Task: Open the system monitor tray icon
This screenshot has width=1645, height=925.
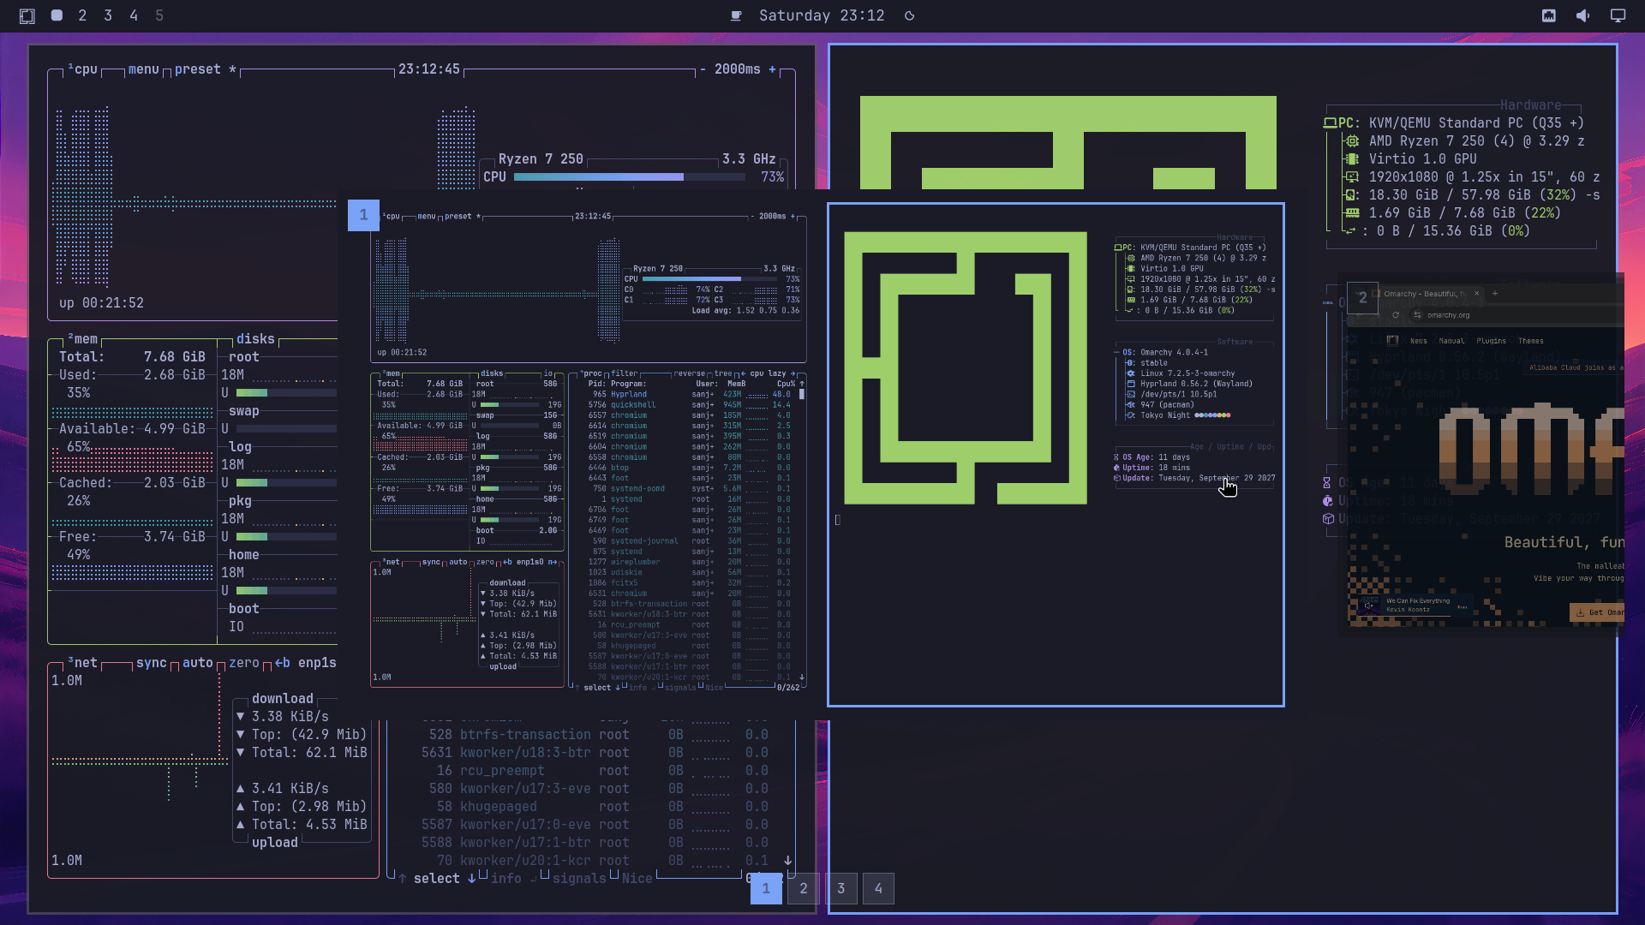Action: pos(1549,15)
